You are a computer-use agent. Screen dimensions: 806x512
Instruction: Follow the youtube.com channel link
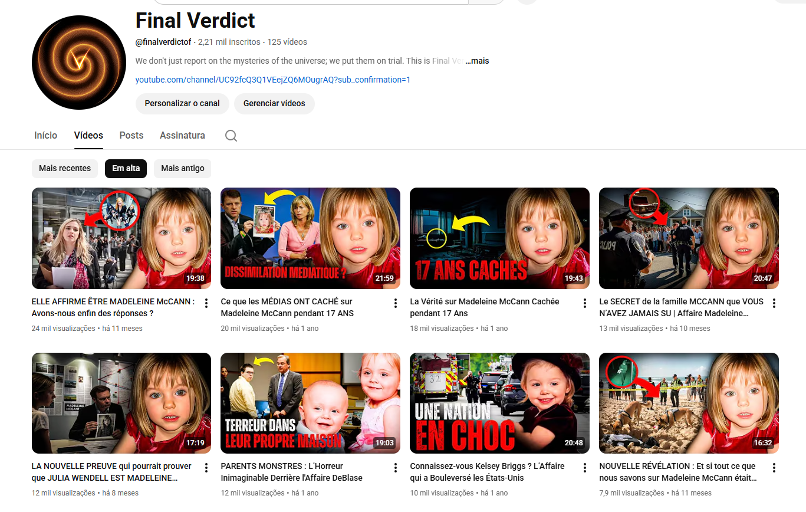tap(273, 80)
